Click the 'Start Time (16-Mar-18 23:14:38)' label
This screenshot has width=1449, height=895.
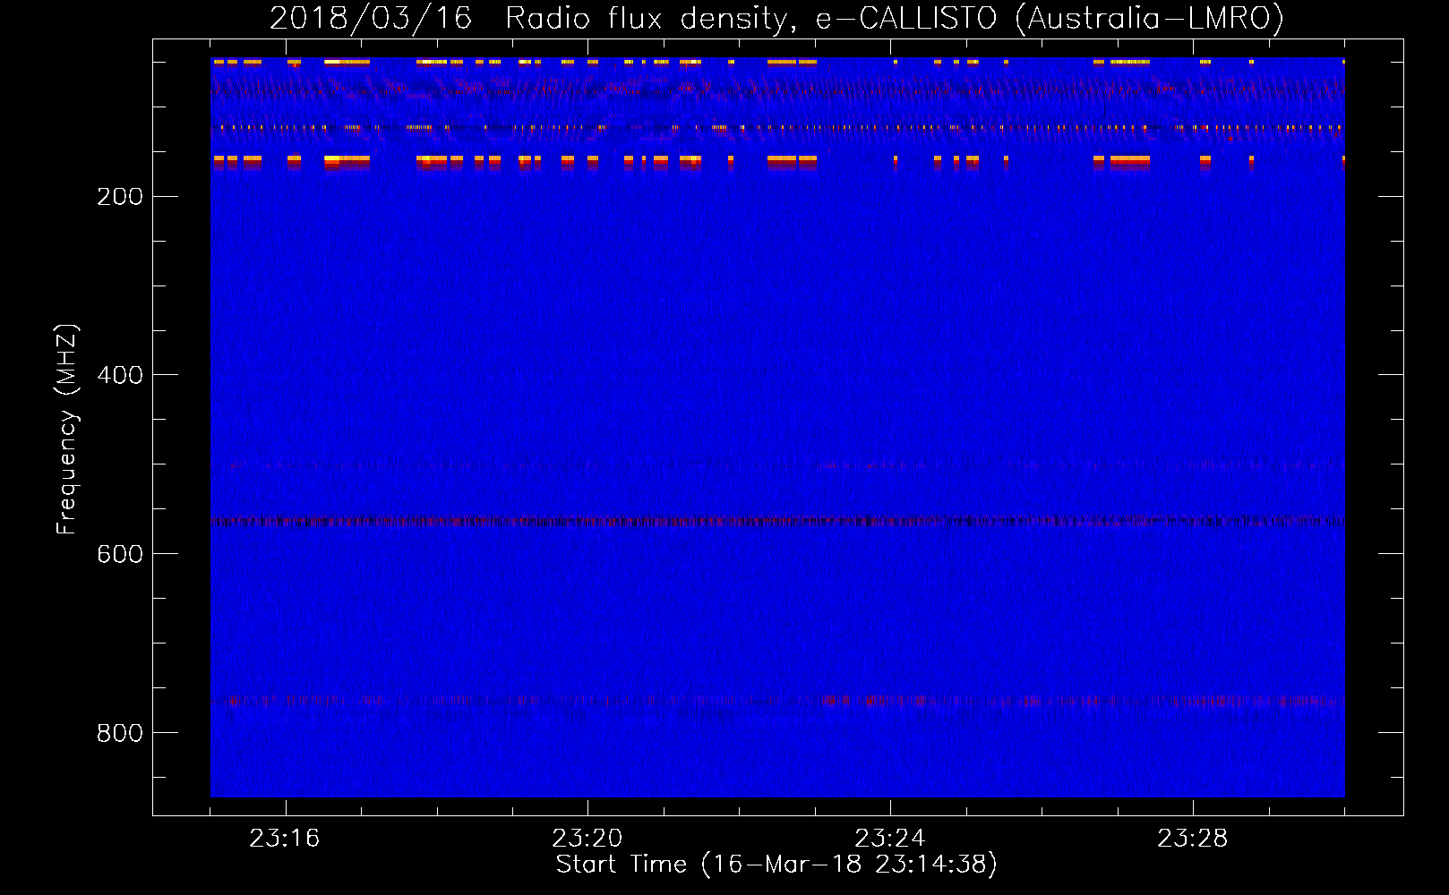point(776,865)
